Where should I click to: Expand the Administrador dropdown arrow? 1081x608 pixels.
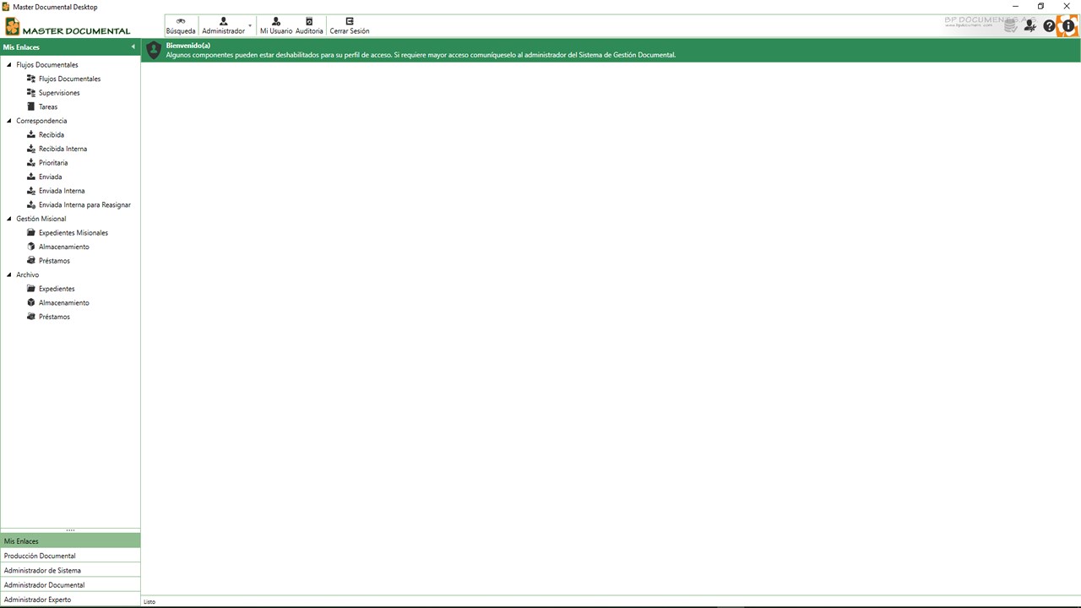coord(250,26)
